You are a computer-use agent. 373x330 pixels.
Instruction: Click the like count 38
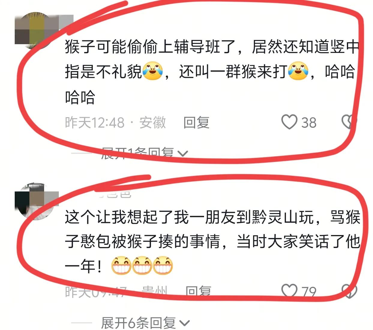309,123
